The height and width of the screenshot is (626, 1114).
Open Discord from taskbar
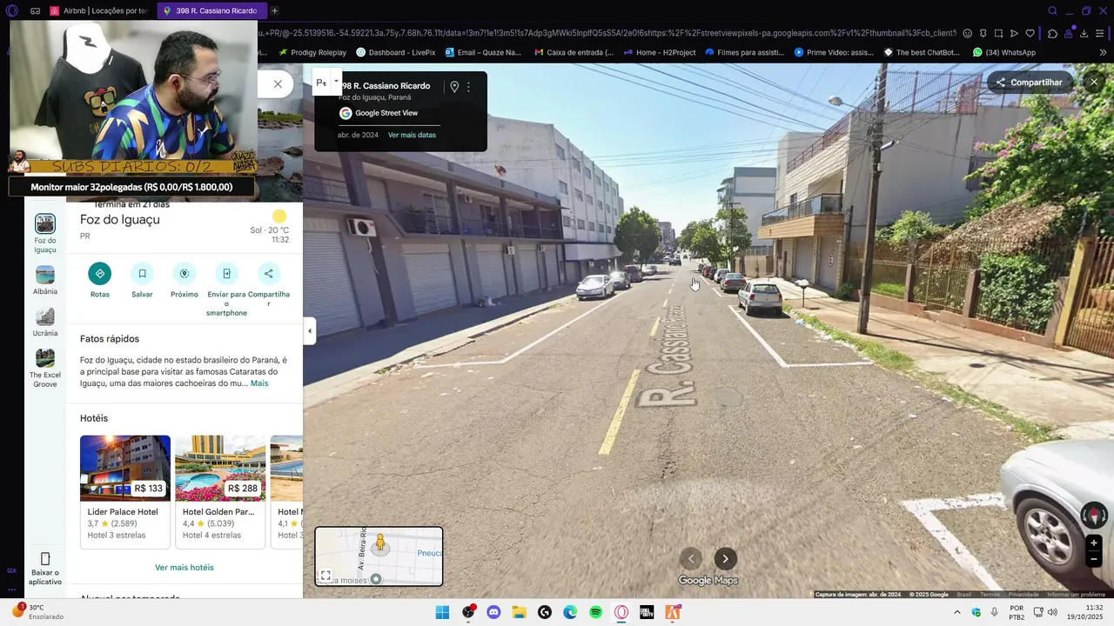[x=493, y=612]
